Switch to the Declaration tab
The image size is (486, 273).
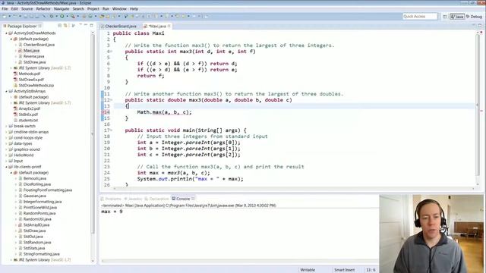point(156,199)
